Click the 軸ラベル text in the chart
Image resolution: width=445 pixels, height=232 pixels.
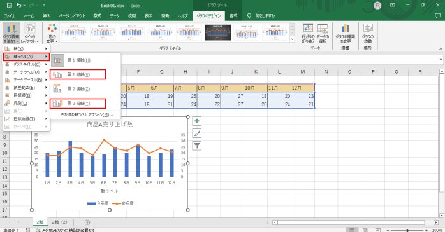coord(110,191)
